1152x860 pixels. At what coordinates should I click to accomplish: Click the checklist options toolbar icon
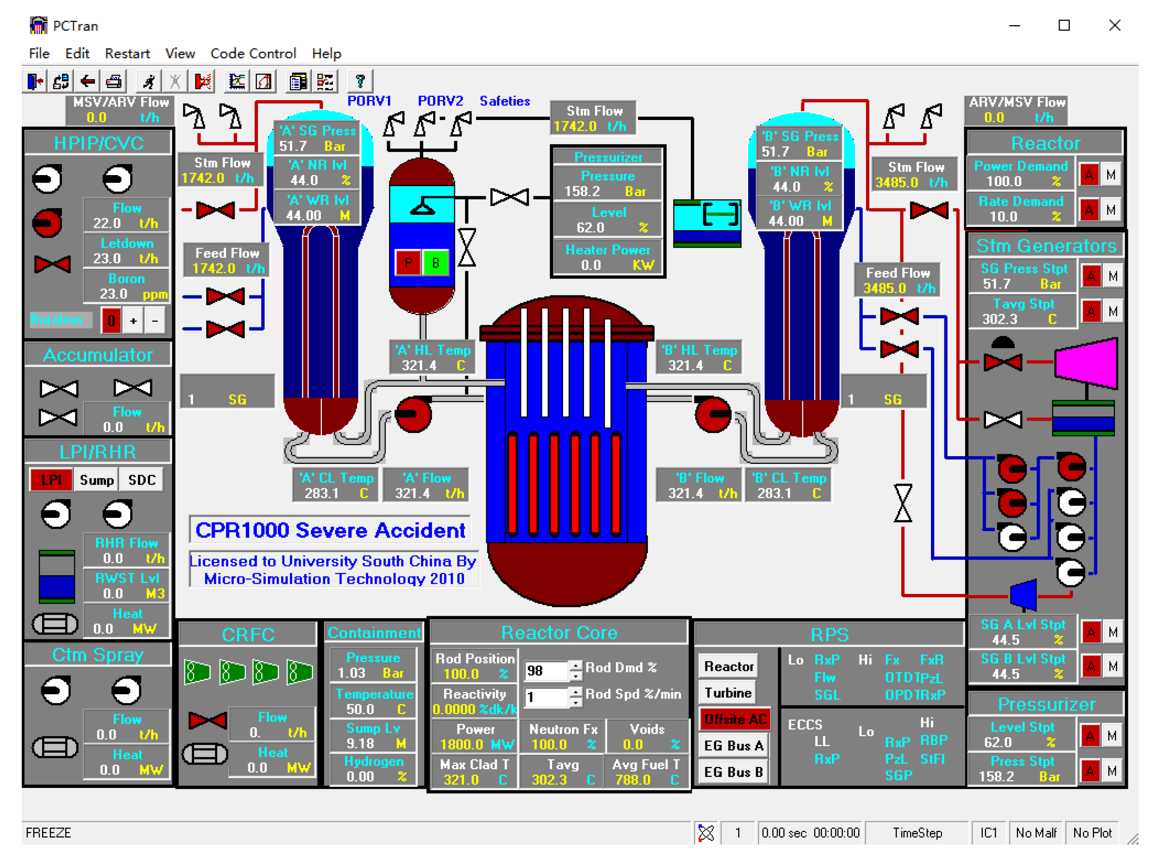[x=326, y=82]
